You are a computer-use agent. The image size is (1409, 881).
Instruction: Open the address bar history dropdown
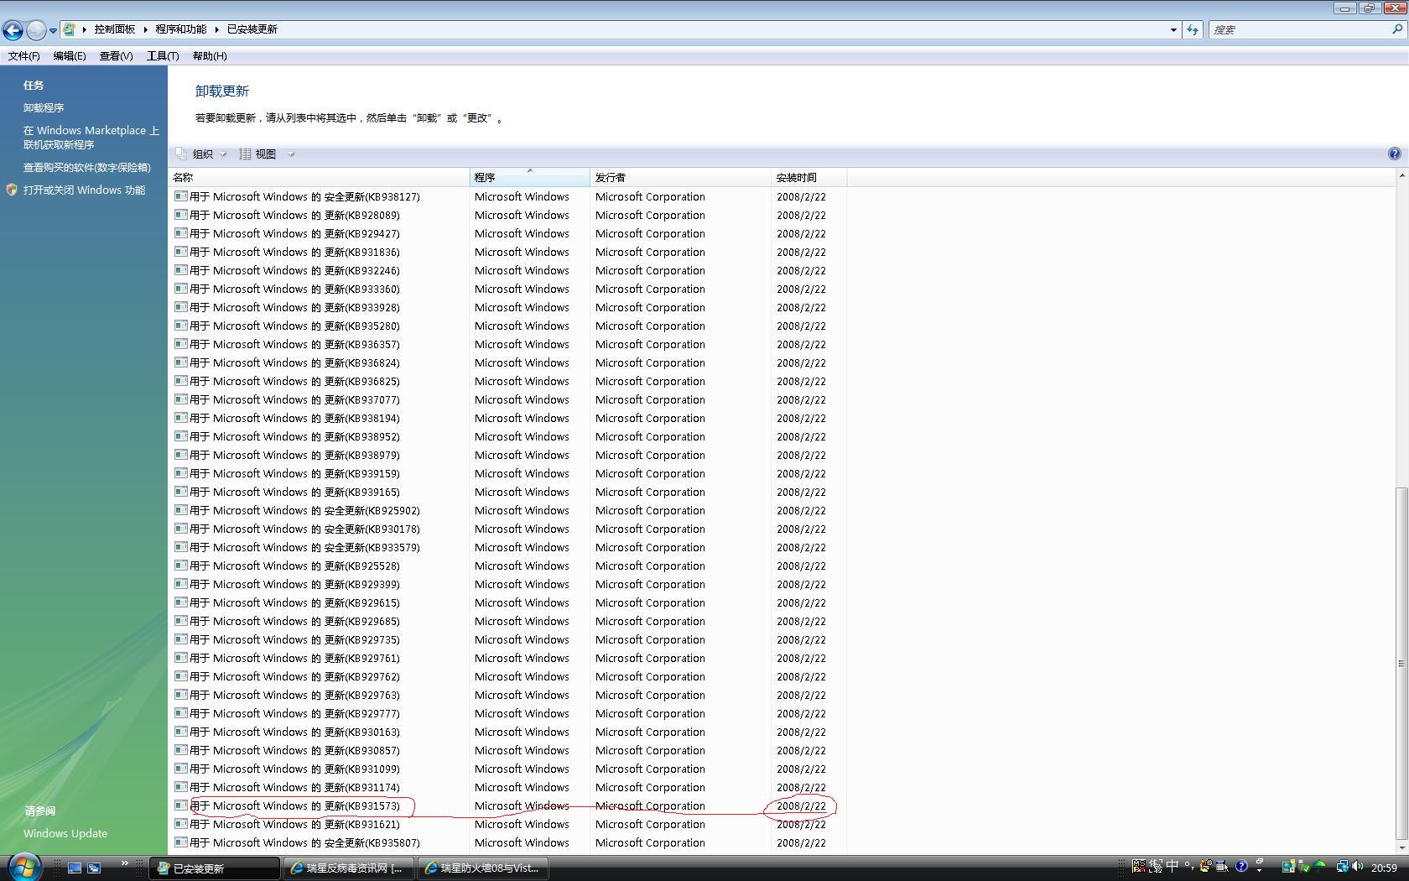pos(1173,29)
